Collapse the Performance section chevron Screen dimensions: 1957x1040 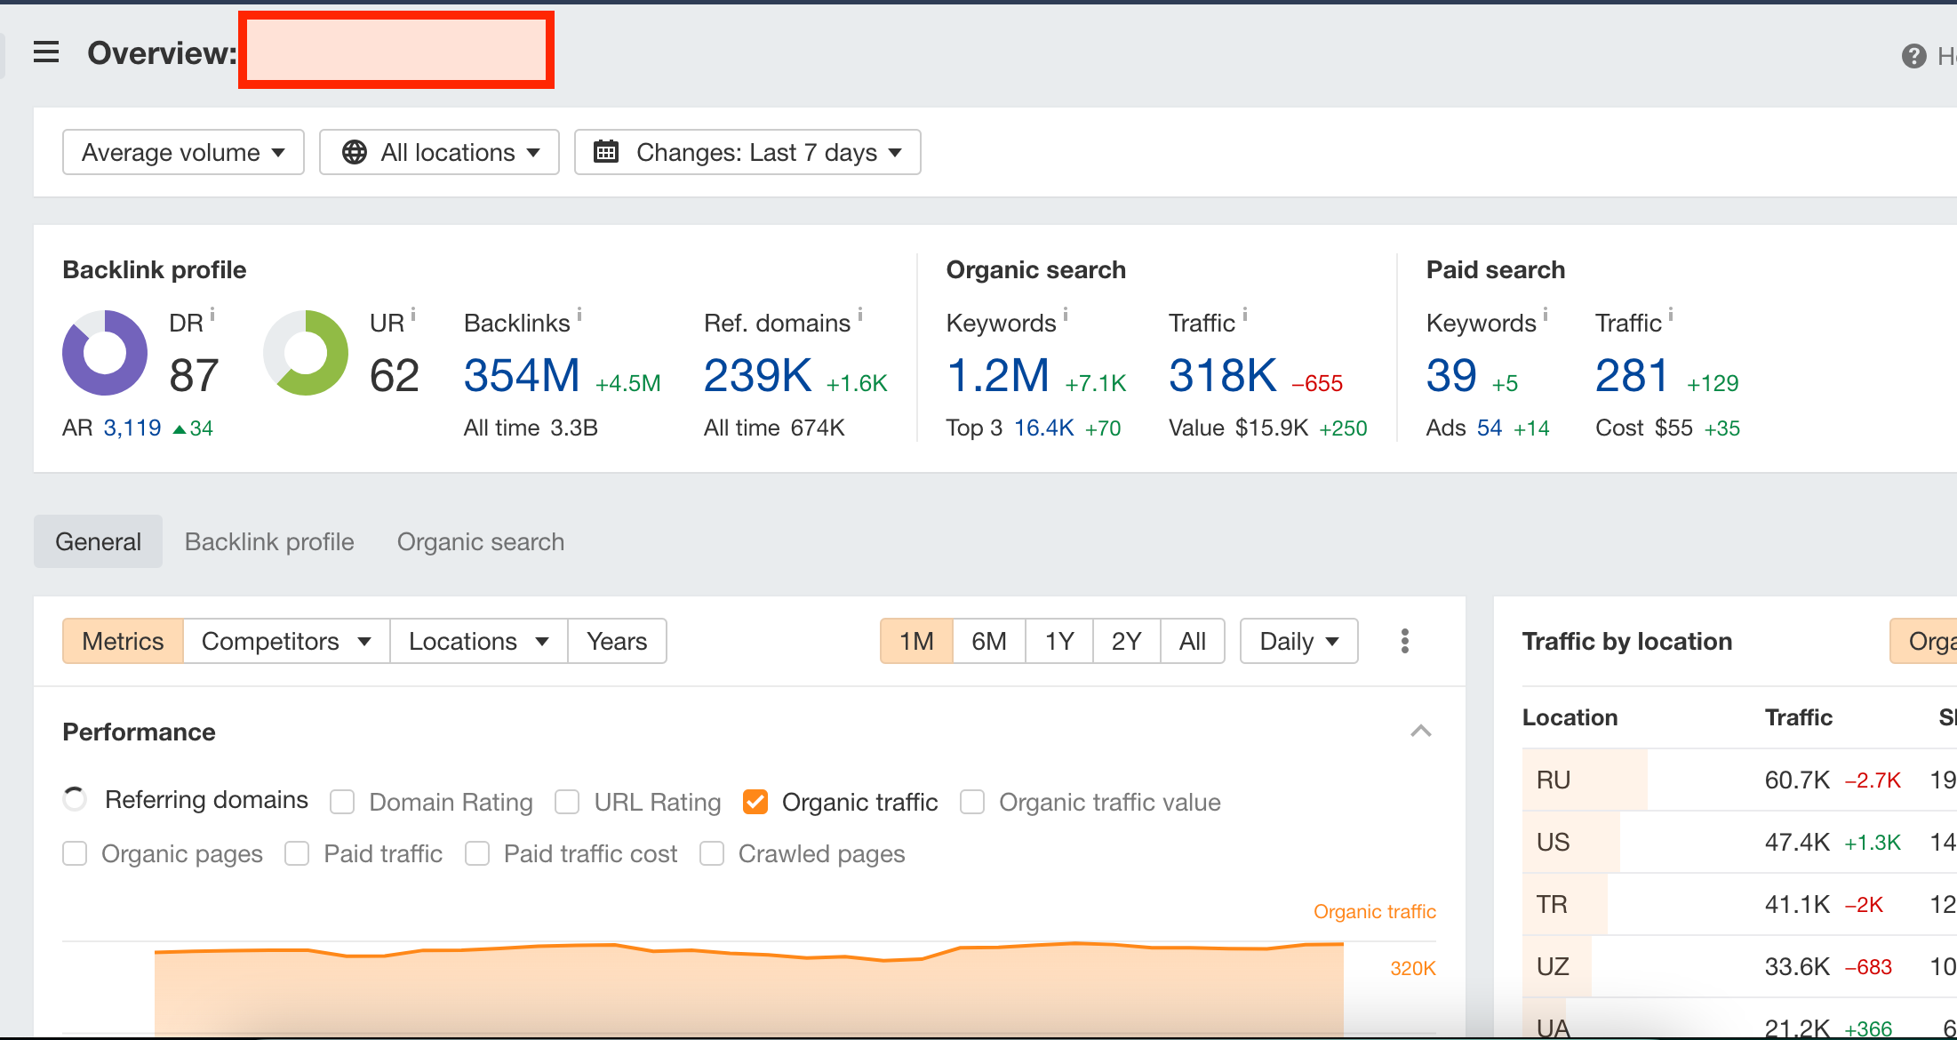tap(1420, 731)
